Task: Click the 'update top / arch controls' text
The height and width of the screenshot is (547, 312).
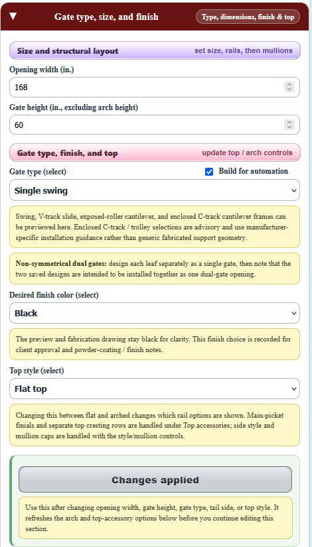Action: [x=247, y=152]
